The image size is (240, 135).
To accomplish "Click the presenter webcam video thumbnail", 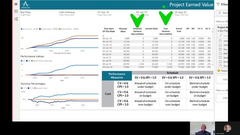I will coord(202,128).
